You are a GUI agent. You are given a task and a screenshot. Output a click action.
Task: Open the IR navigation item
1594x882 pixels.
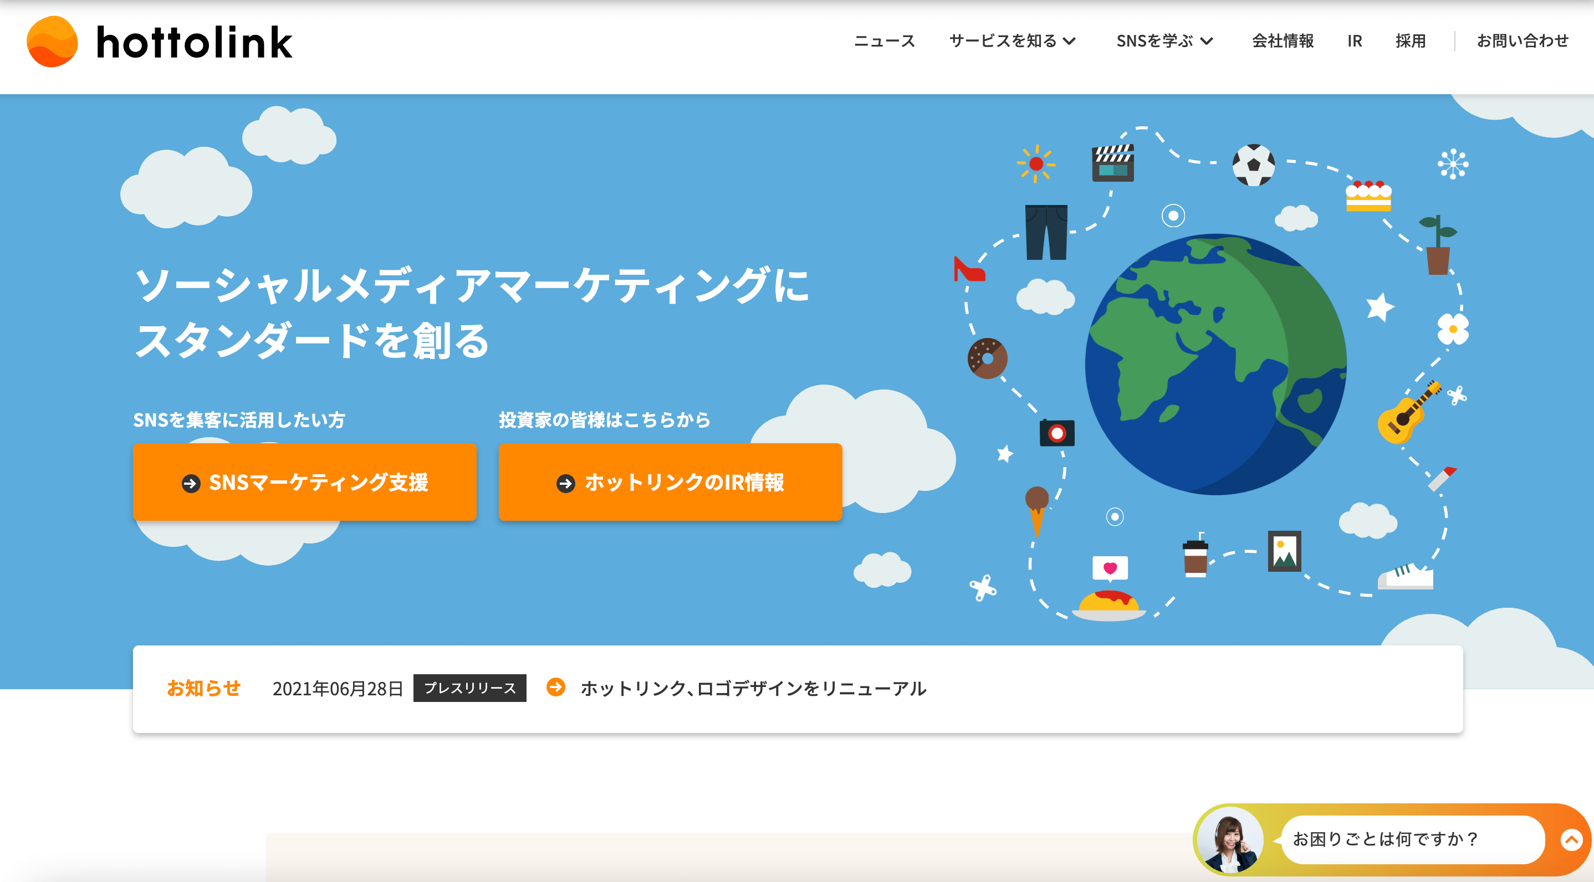(1355, 42)
